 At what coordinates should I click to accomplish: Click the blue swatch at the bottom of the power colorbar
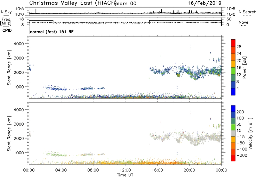pyautogui.click(x=233, y=92)
